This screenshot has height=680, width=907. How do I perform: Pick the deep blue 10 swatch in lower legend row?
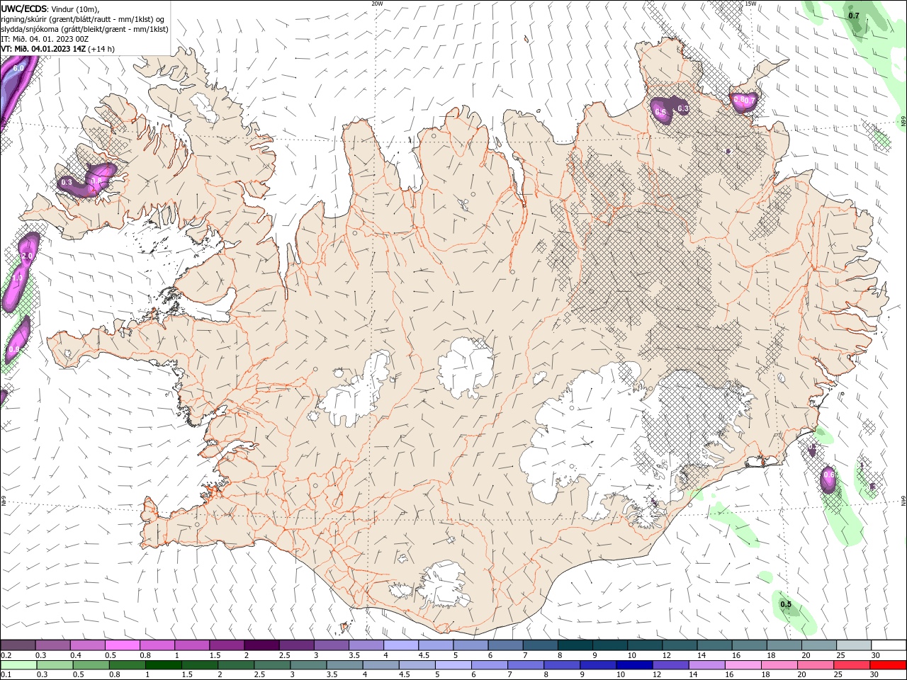(x=634, y=665)
